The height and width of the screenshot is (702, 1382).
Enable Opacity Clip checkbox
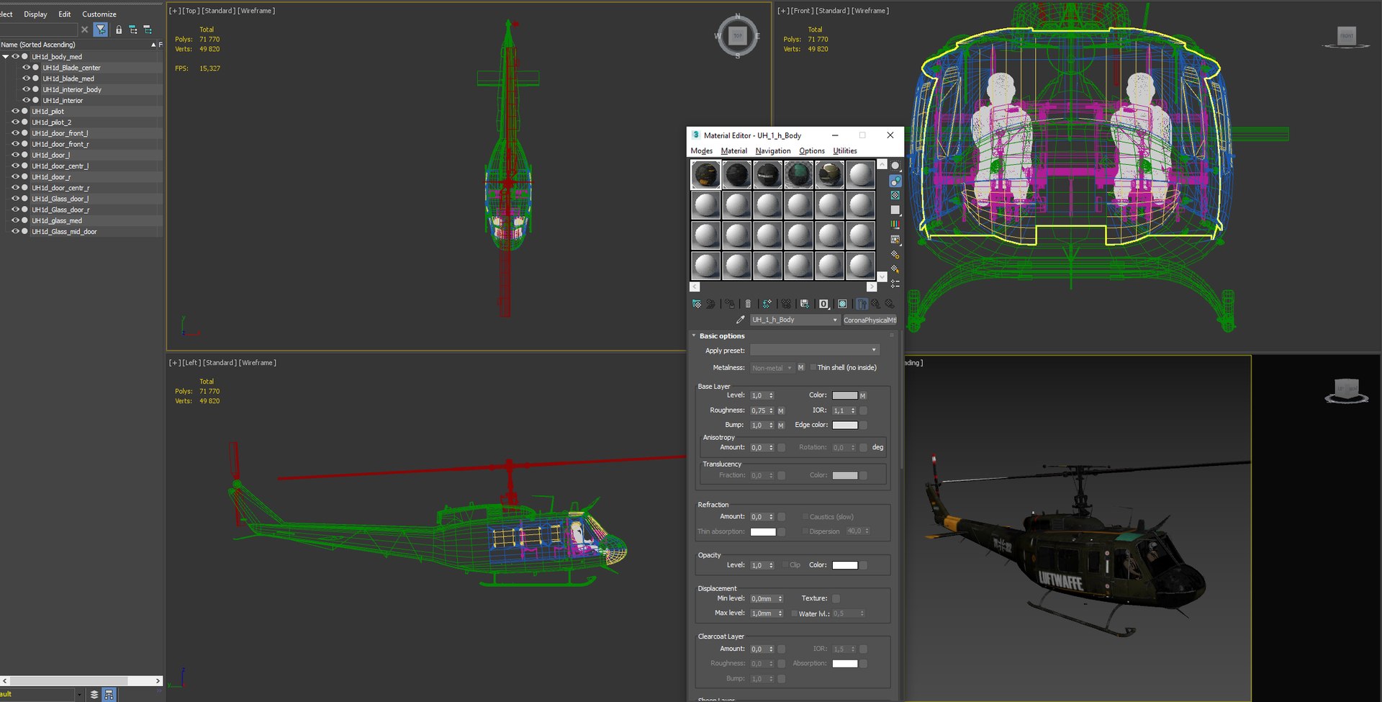(785, 564)
